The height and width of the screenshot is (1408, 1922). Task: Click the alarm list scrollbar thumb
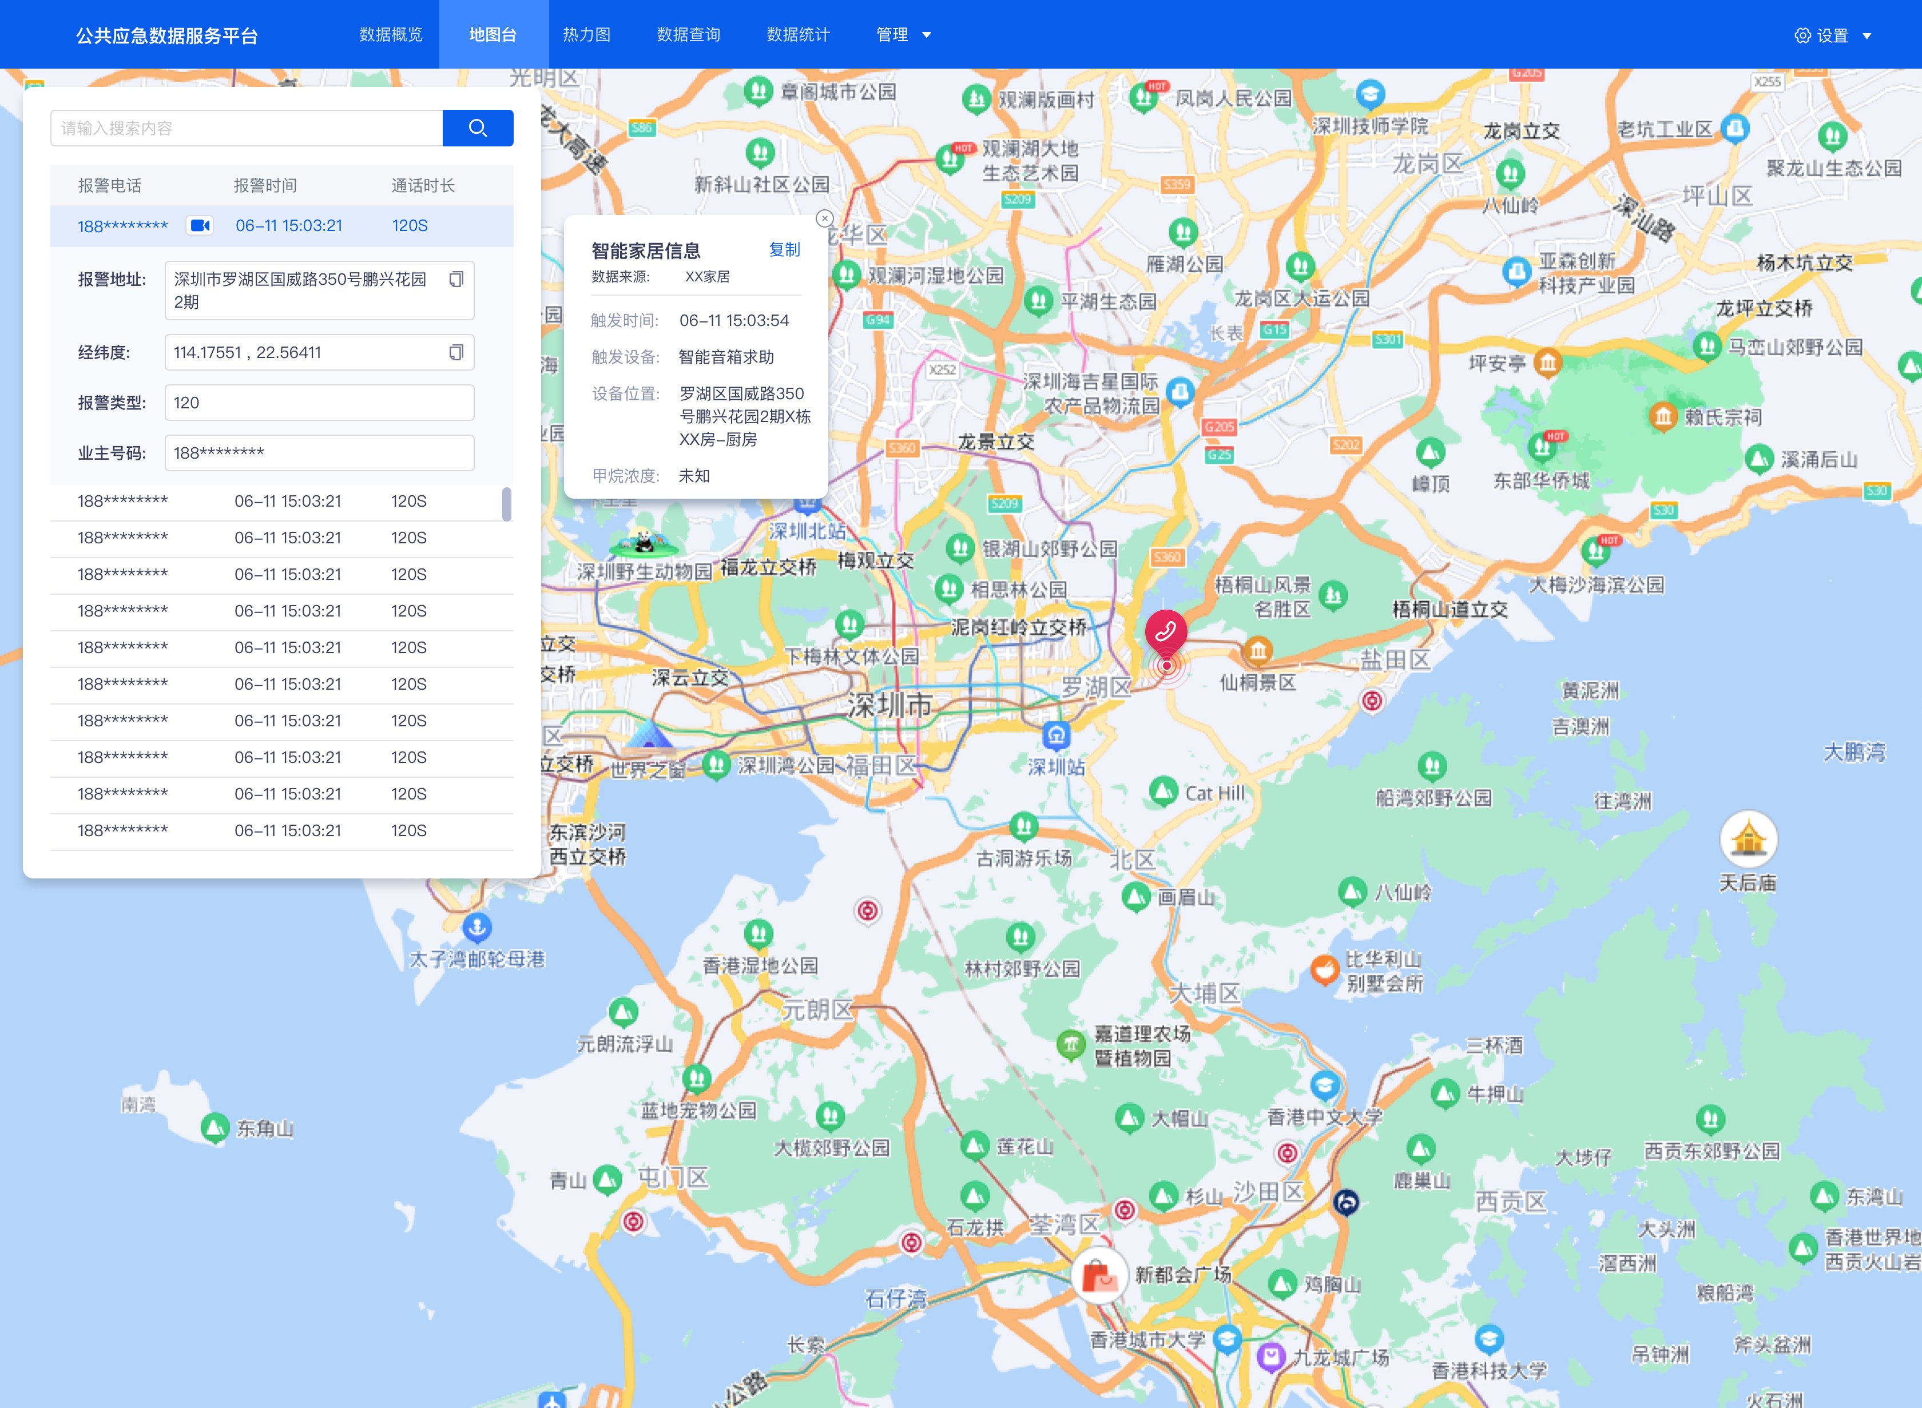tap(506, 504)
